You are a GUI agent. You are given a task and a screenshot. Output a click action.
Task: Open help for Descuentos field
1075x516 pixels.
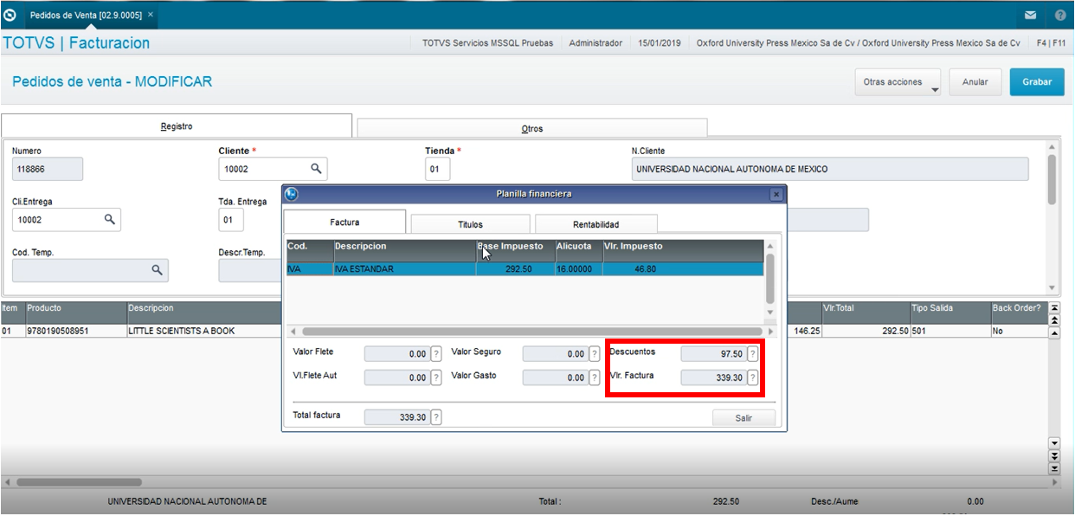point(752,353)
